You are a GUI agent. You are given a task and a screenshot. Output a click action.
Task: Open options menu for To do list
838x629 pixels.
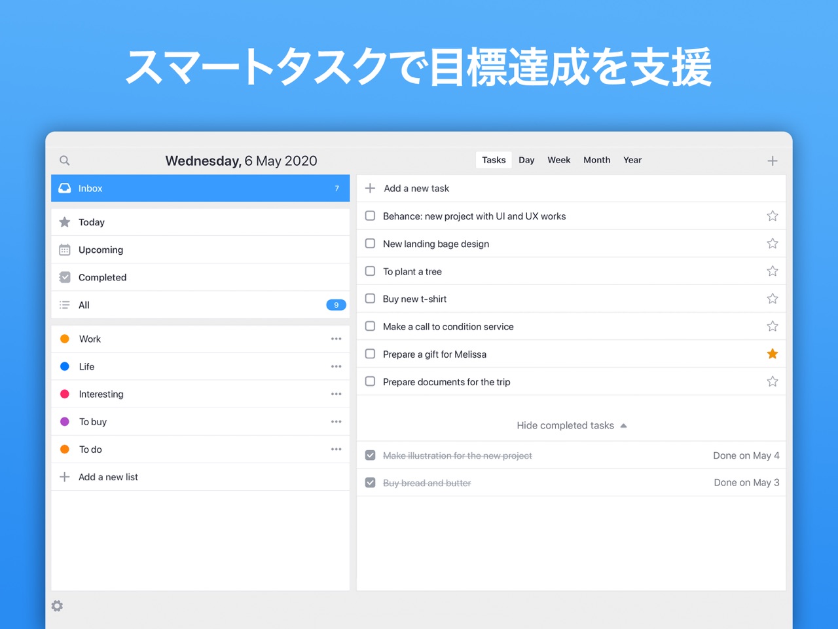click(x=337, y=449)
